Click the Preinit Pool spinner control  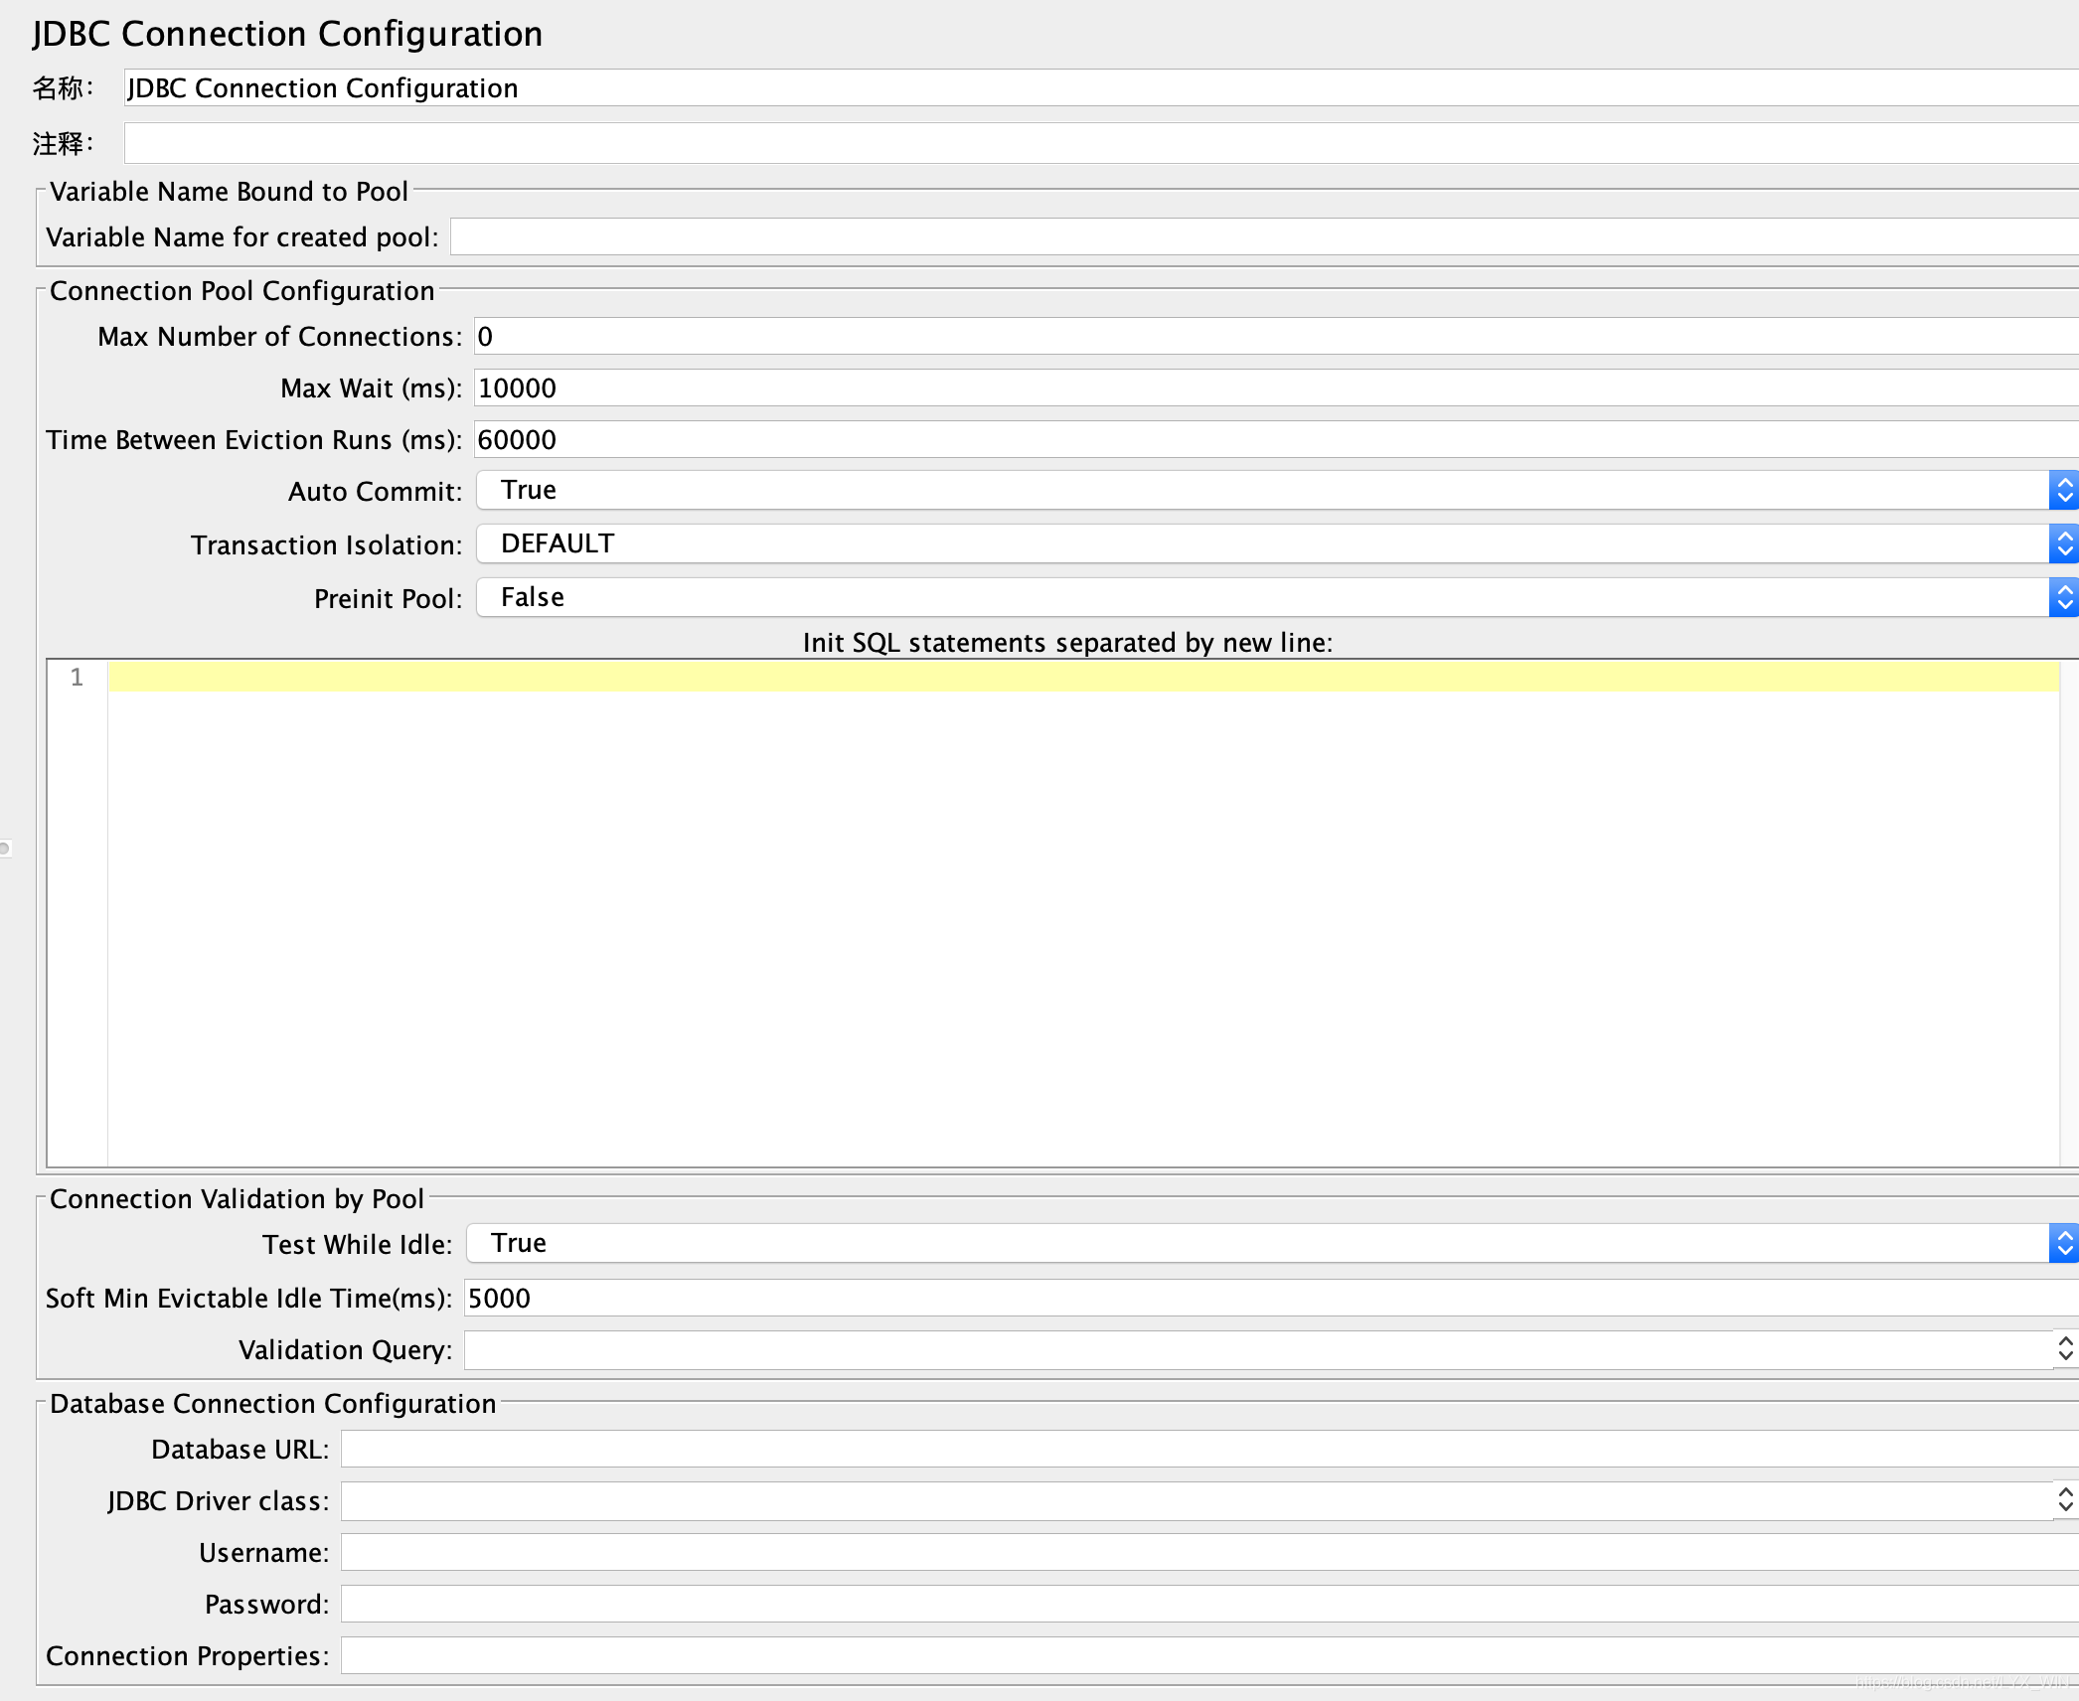pos(2063,597)
